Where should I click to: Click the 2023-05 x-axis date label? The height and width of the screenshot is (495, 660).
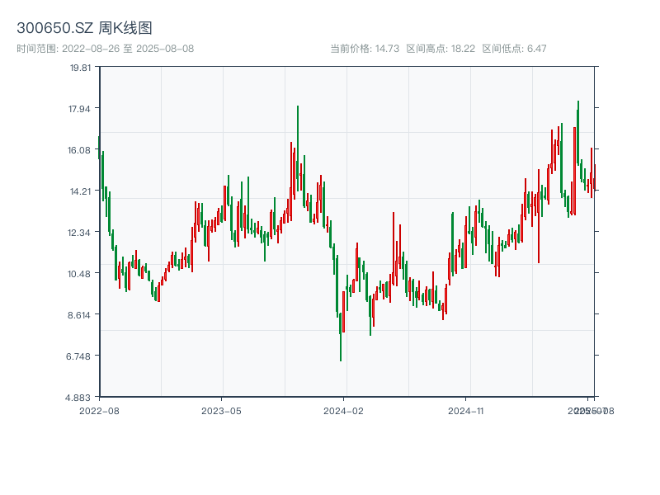(221, 410)
